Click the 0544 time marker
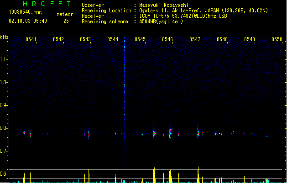Viewport: 287px width, 183px height. pyautogui.click(x=113, y=39)
